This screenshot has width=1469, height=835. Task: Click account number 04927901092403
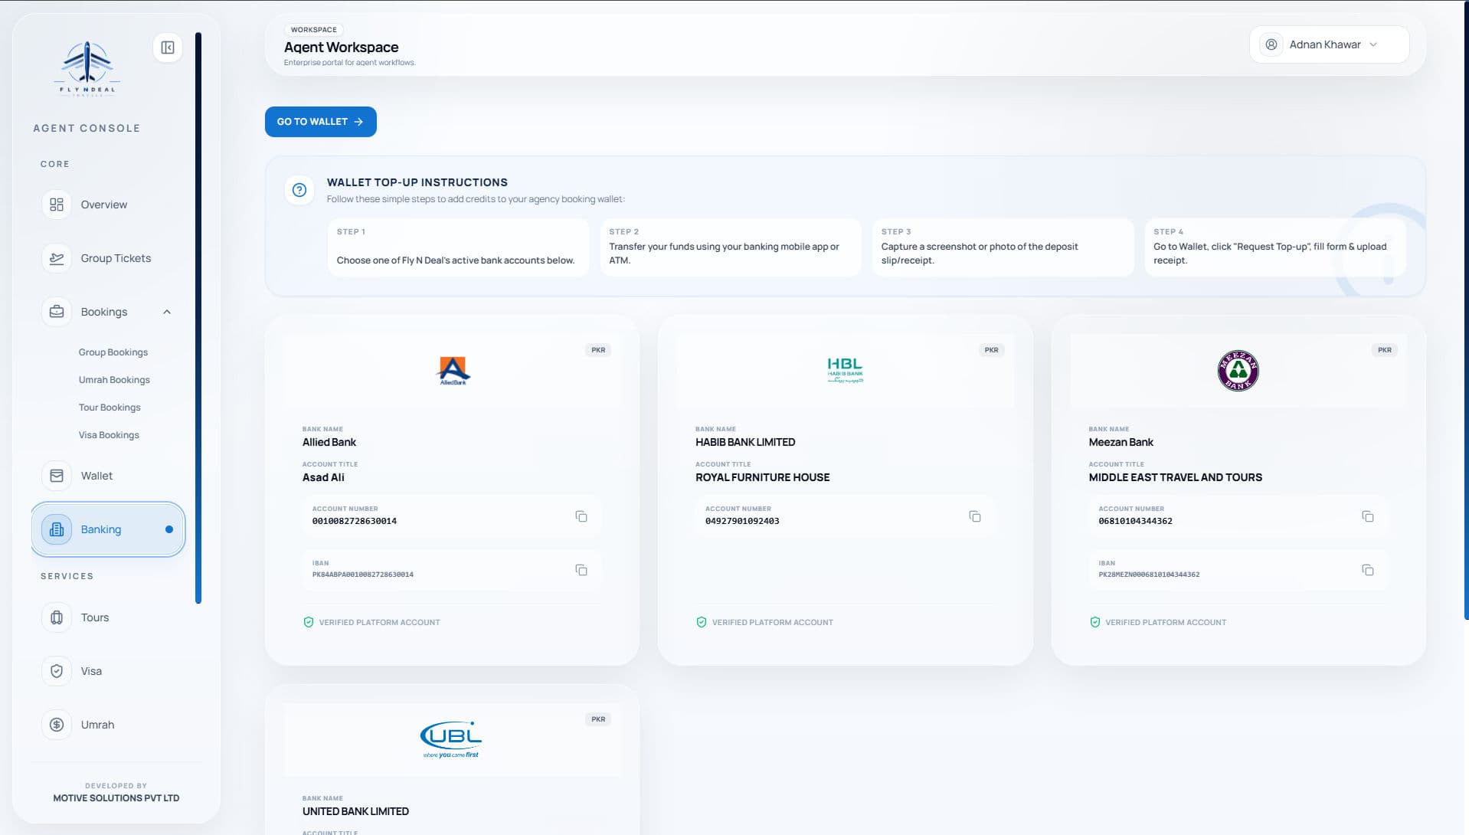[742, 521]
